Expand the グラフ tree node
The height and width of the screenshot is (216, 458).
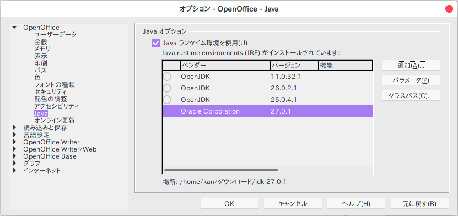click(x=15, y=164)
